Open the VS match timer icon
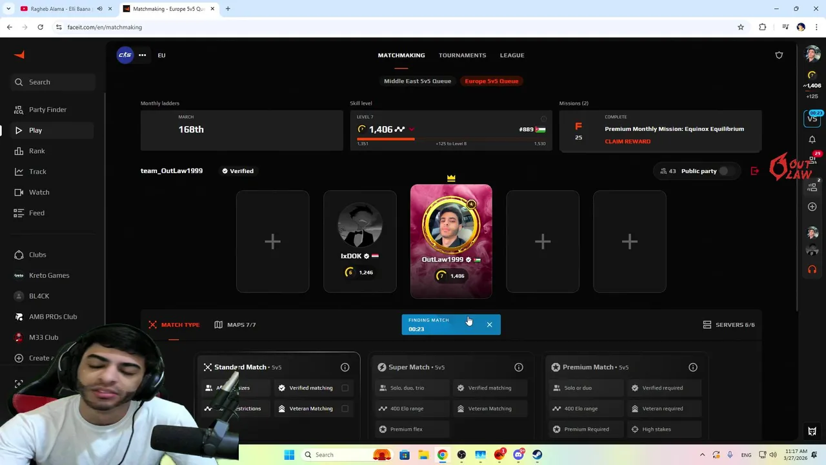 coord(812,118)
